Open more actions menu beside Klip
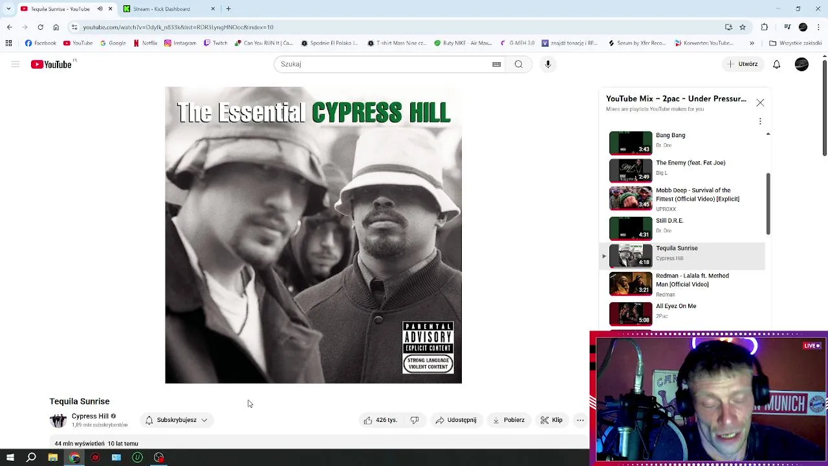 (580, 420)
